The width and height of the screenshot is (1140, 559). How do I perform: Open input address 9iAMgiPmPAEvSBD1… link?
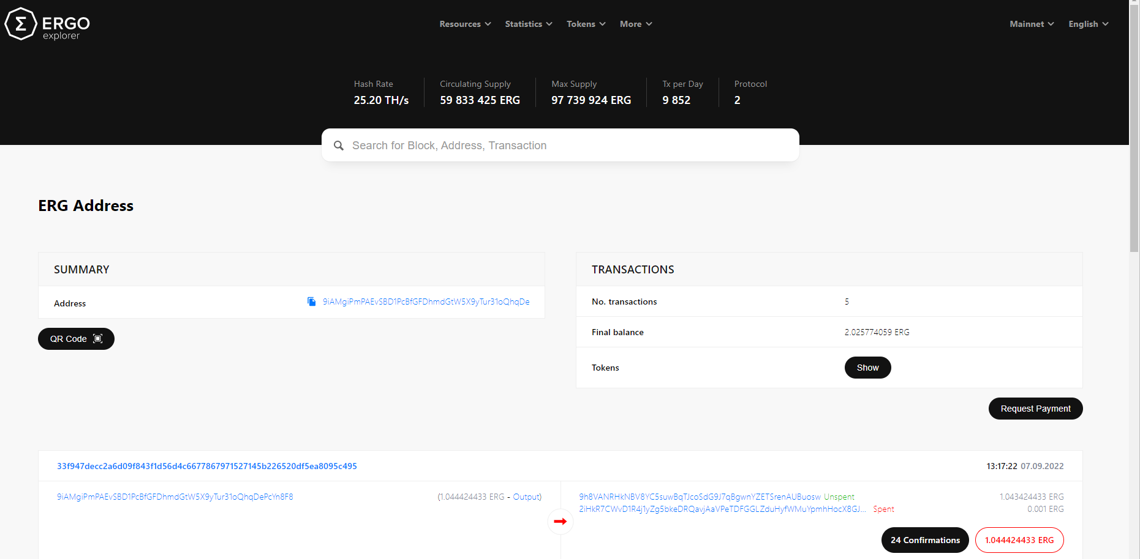click(x=175, y=497)
